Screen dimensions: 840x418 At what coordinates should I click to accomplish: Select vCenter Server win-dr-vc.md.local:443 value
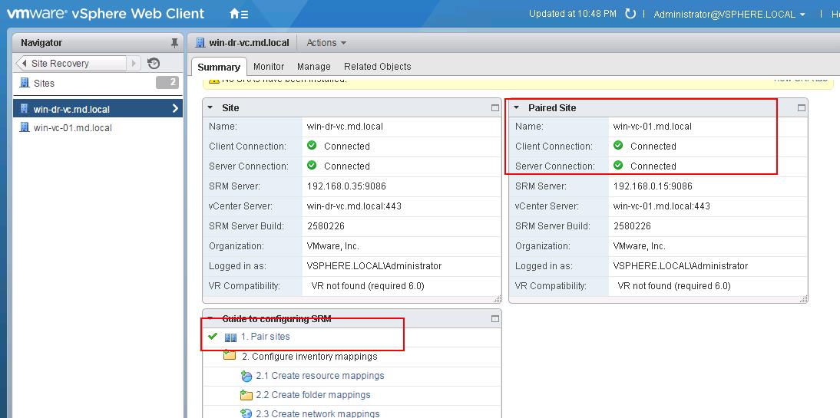pyautogui.click(x=354, y=206)
